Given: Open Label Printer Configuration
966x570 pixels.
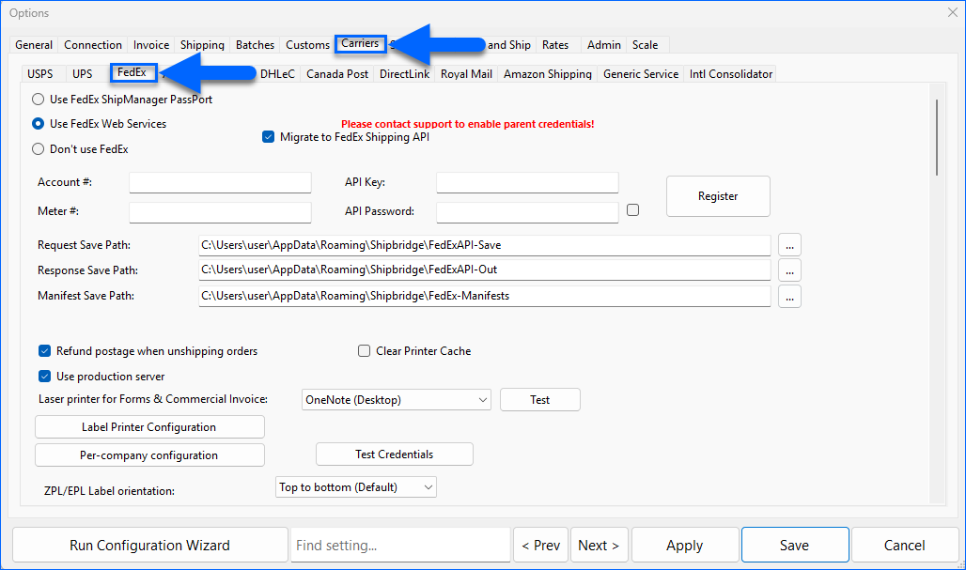Looking at the screenshot, I should point(149,426).
